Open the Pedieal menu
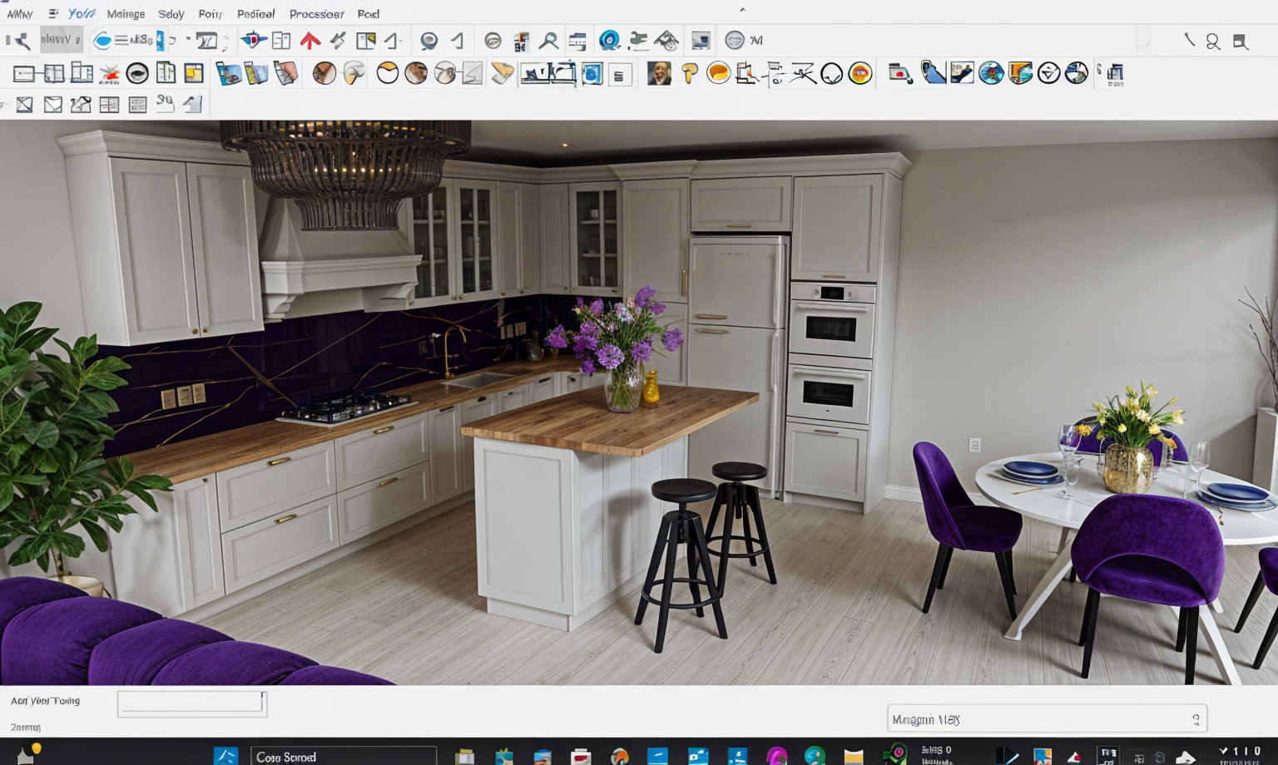Image resolution: width=1278 pixels, height=765 pixels. click(255, 14)
